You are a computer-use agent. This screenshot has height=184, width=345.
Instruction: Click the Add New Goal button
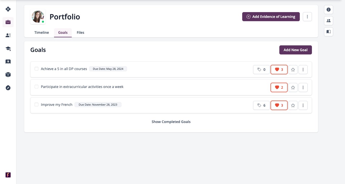click(x=295, y=50)
